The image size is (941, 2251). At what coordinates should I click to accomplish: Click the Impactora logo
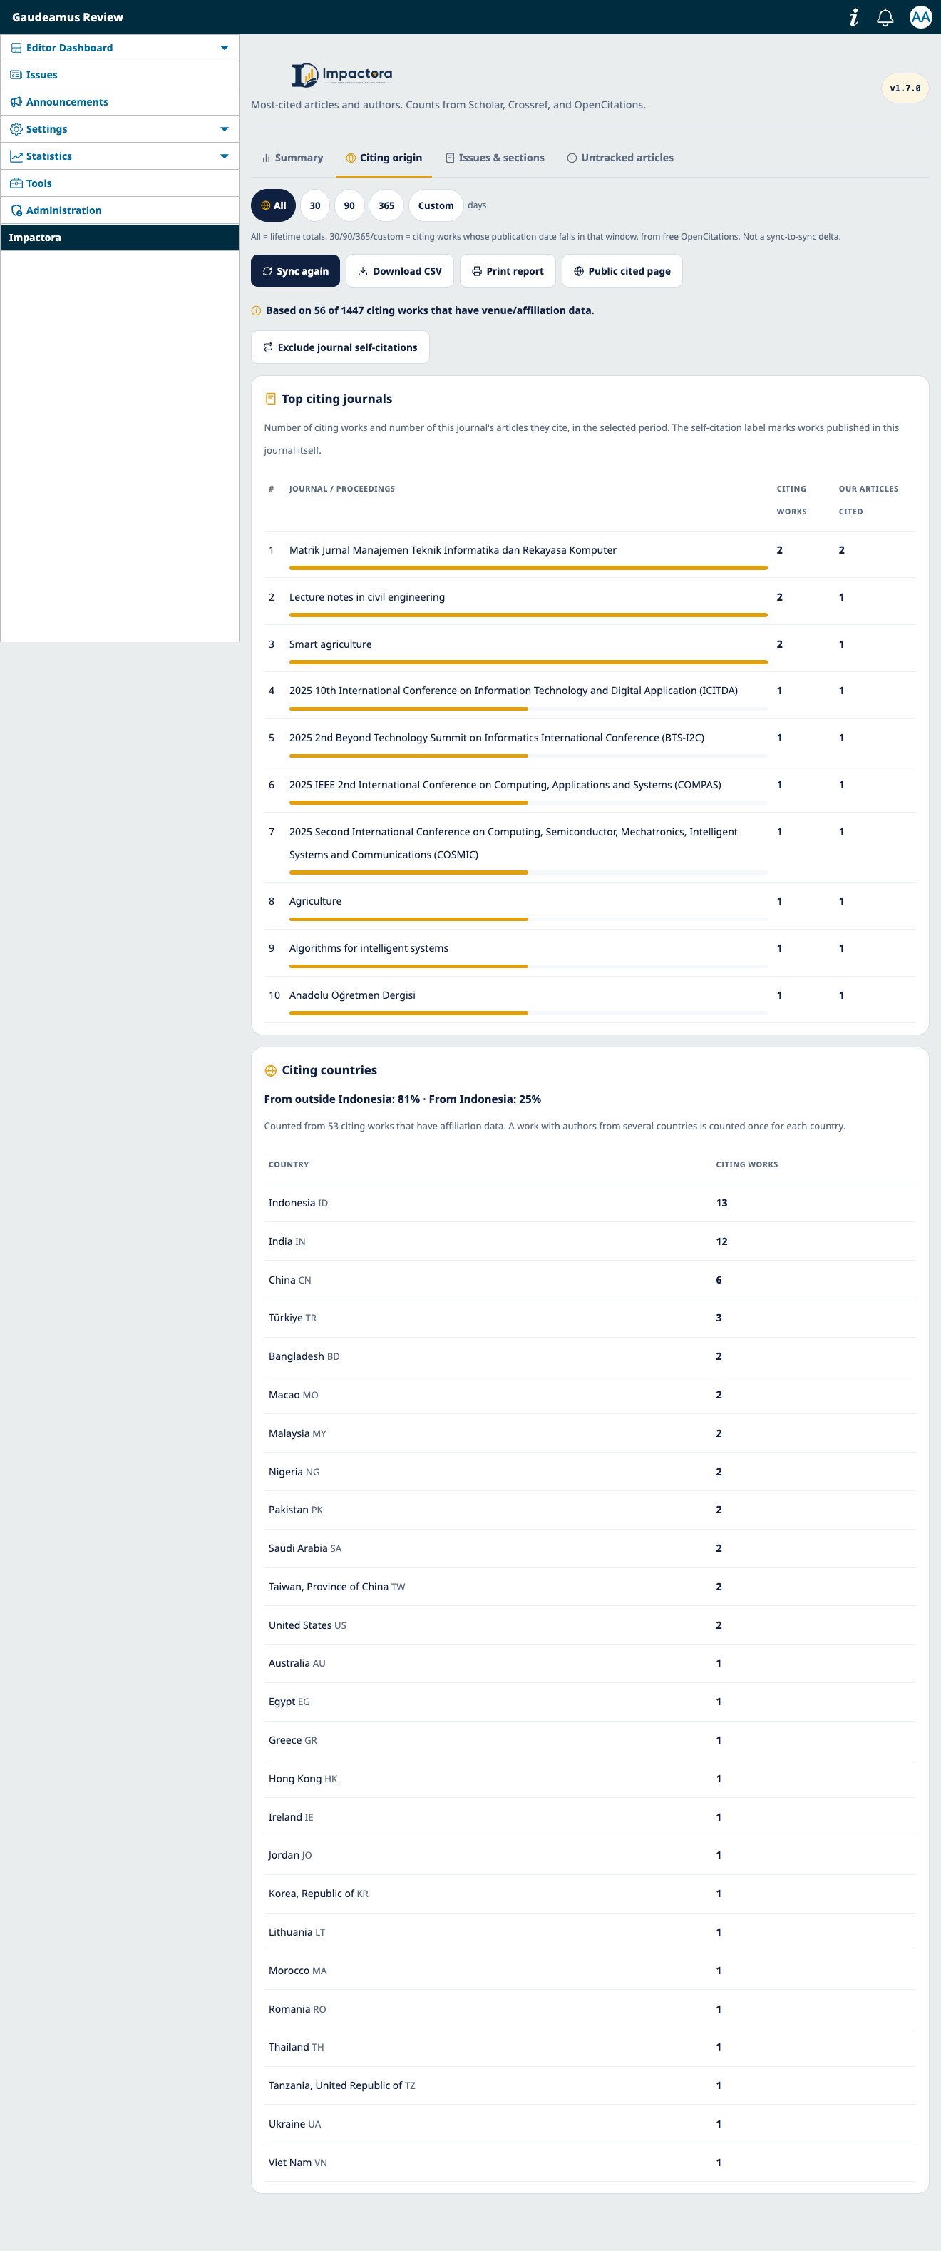(341, 75)
